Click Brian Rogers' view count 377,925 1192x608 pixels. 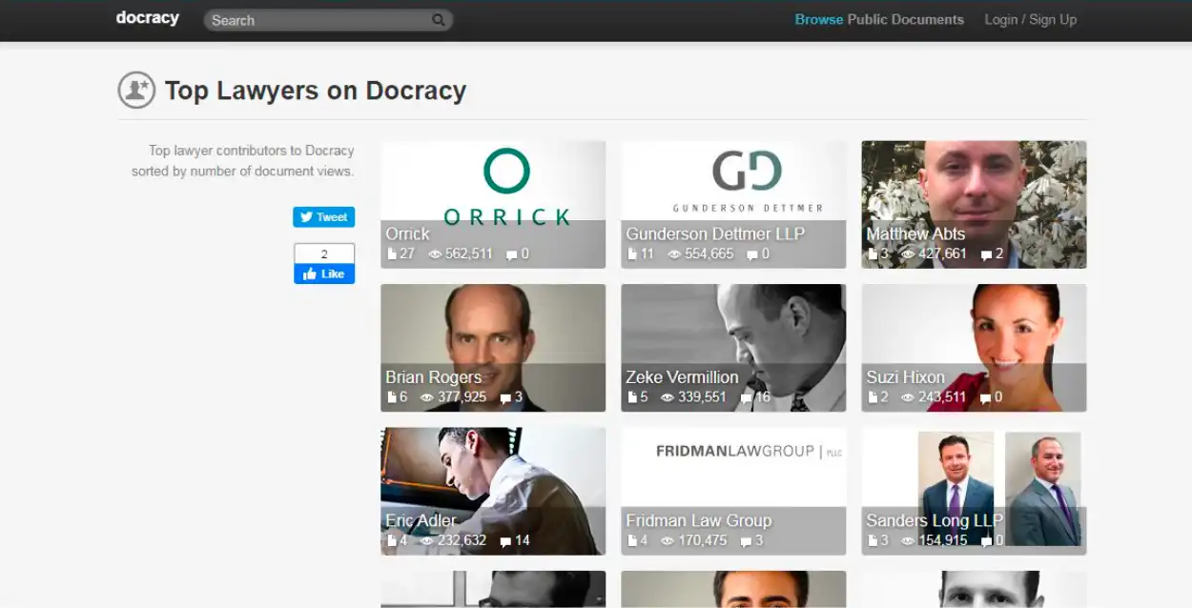(x=462, y=397)
